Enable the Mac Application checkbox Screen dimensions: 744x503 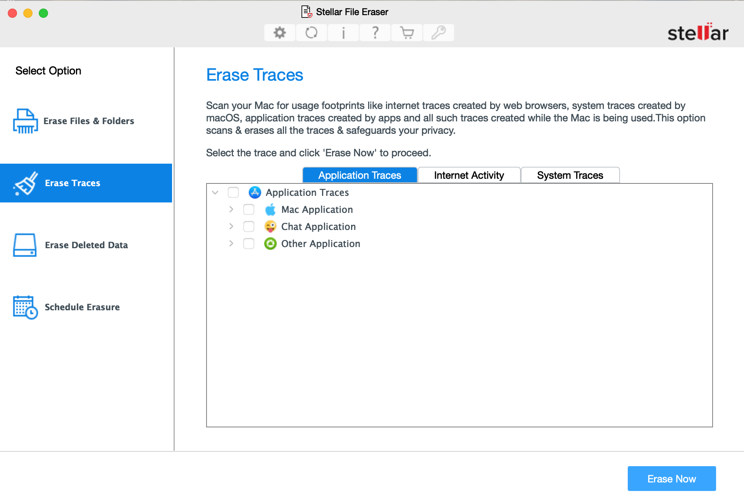249,209
